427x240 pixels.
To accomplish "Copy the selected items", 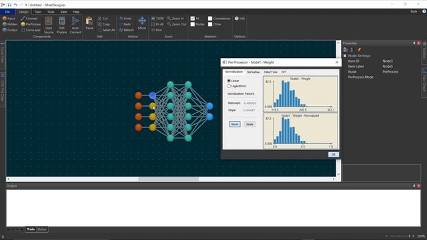I will 104,24.
